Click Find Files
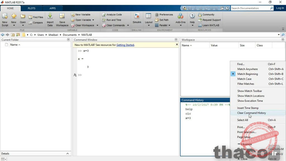The height and width of the screenshot is (161, 286). click(36, 17)
